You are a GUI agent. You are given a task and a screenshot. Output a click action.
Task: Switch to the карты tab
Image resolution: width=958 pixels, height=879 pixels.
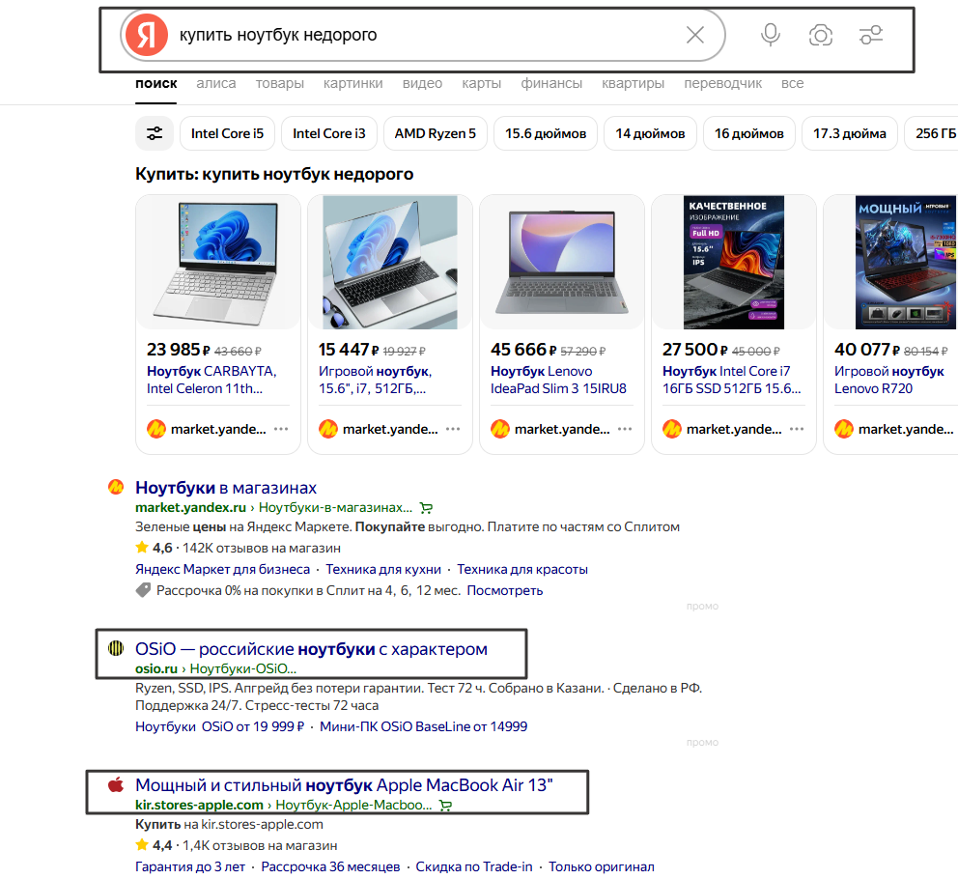[482, 83]
